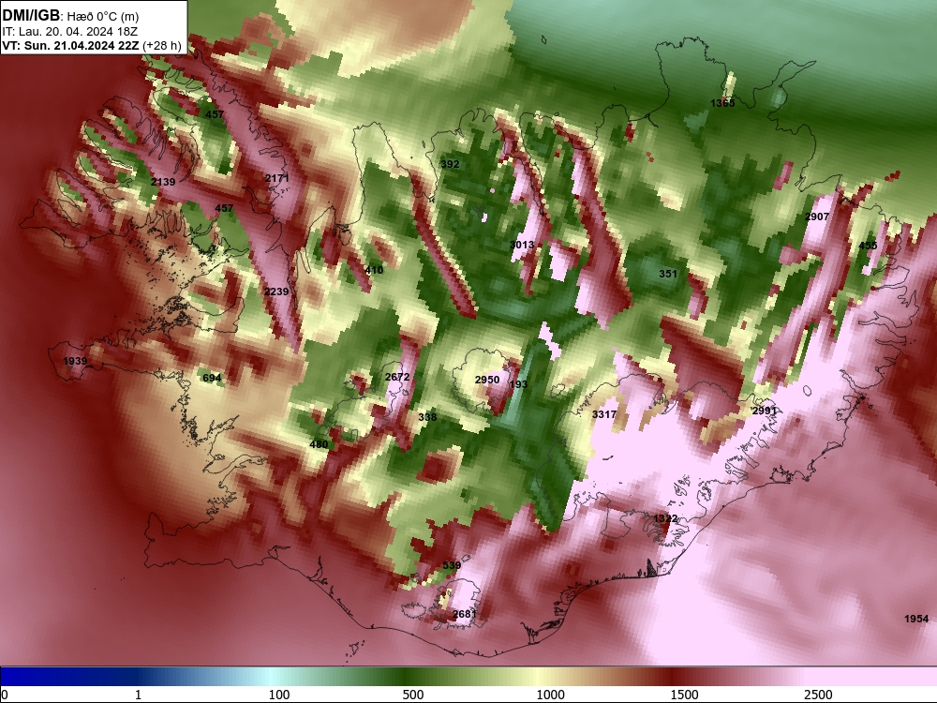Click the value 2139 on the map
Image resolution: width=937 pixels, height=703 pixels.
tap(163, 182)
